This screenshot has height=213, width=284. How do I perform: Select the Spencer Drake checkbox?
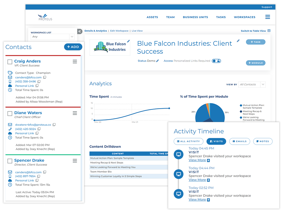point(10,161)
